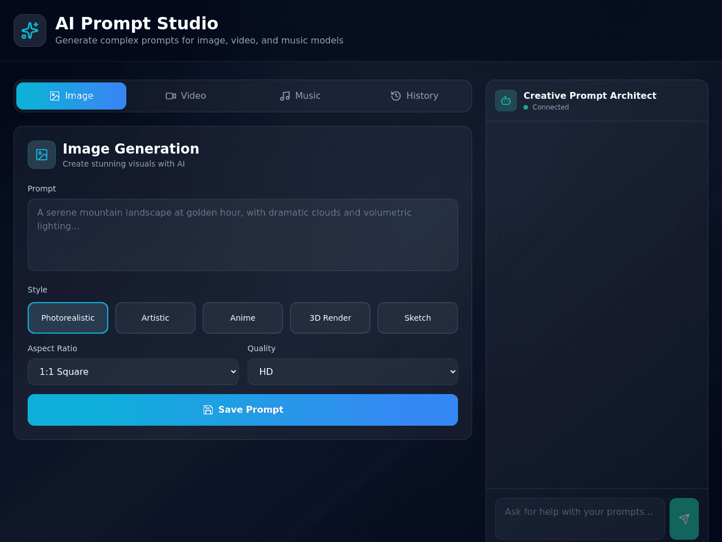The image size is (722, 542).
Task: Switch to the Video tab
Action: click(186, 96)
